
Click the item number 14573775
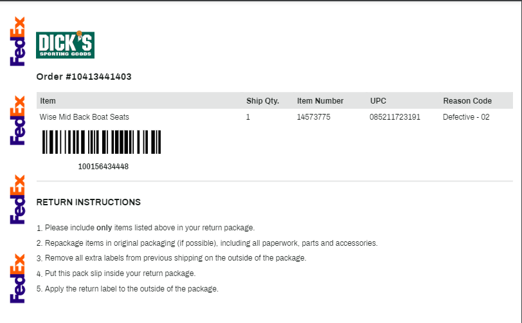314,117
